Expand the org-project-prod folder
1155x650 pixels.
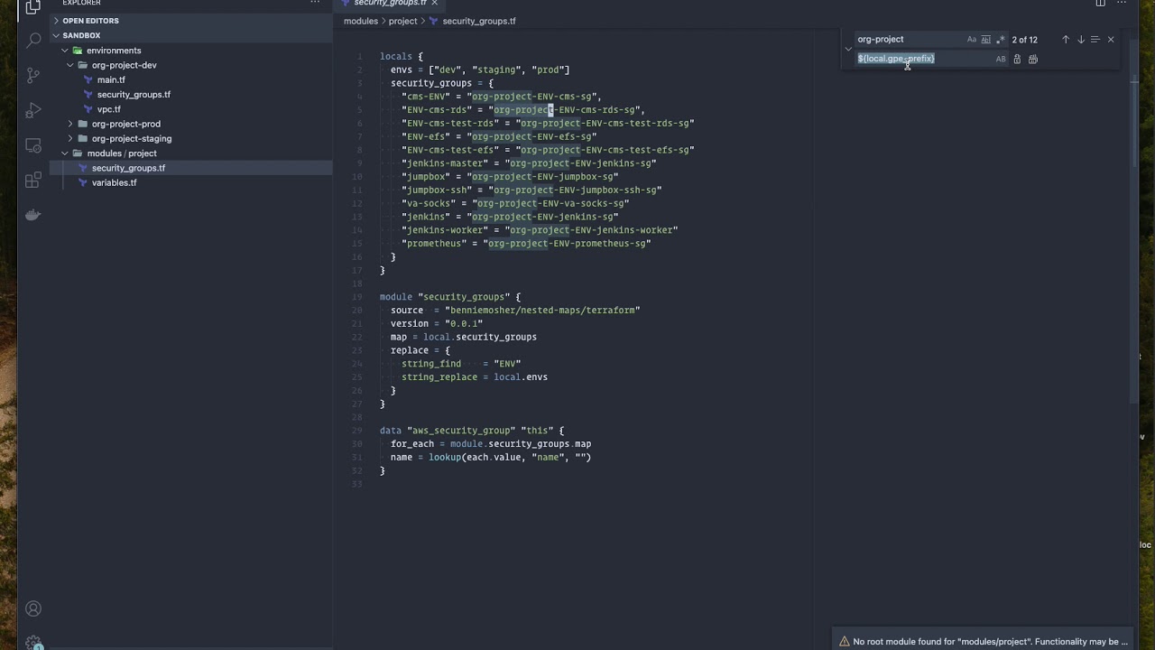tap(190, 124)
